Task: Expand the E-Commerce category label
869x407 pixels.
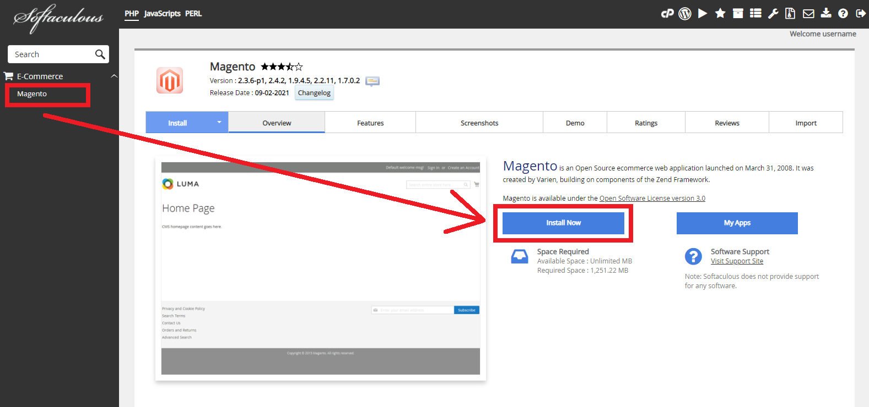Action: click(40, 76)
